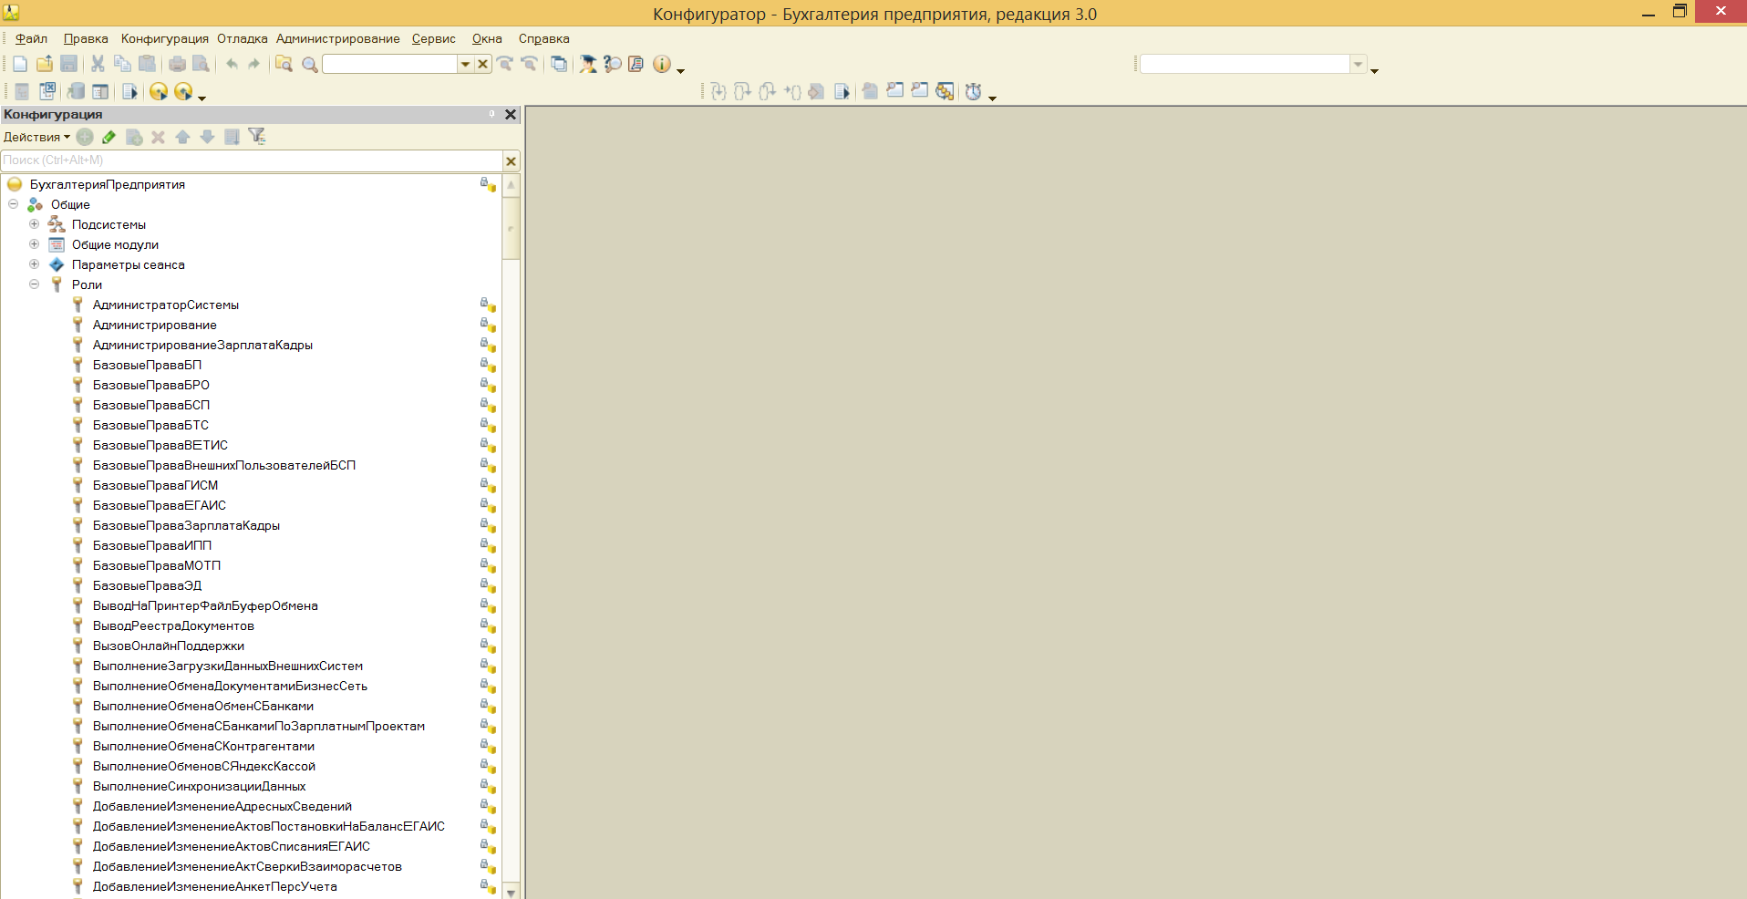Pin the Конфигурация panel

click(x=492, y=114)
